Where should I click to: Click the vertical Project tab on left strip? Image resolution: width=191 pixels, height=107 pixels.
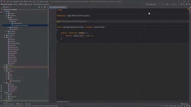point(1,10)
